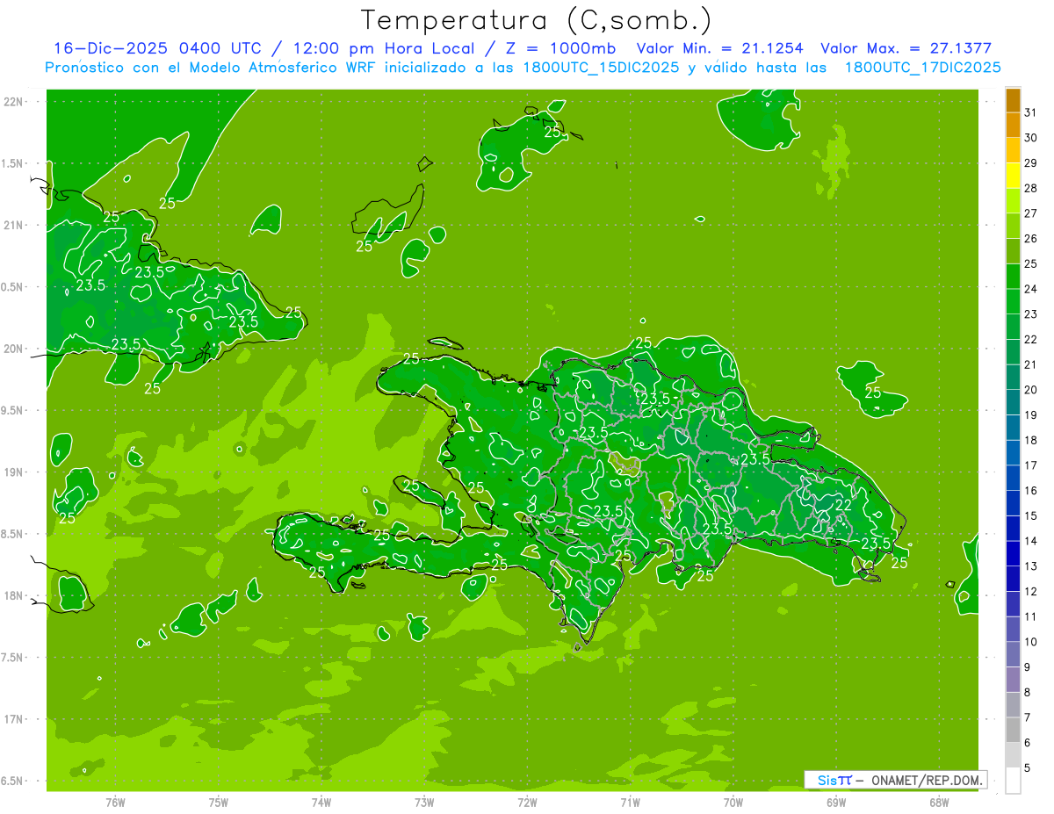Click the "71W" longitude axis label

[x=630, y=802]
